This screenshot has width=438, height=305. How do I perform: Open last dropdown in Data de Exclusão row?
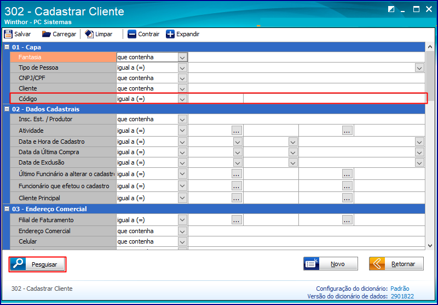click(419, 162)
